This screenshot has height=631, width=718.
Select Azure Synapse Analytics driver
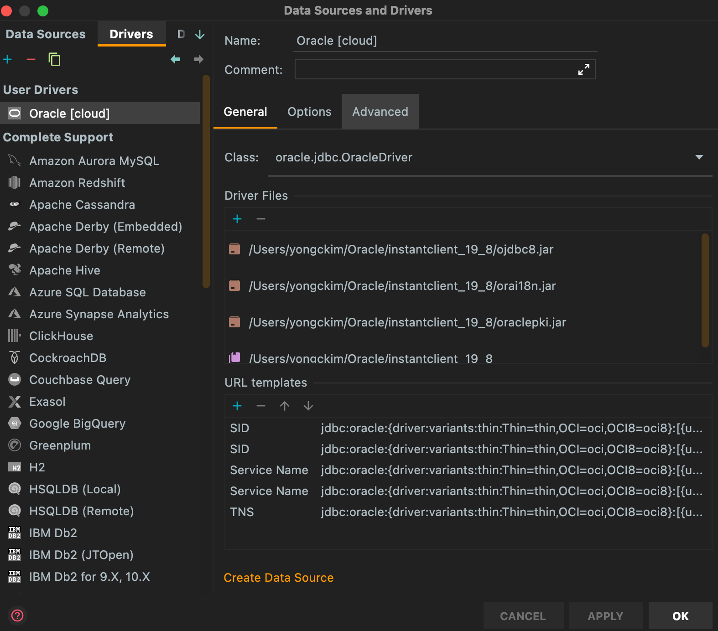100,314
